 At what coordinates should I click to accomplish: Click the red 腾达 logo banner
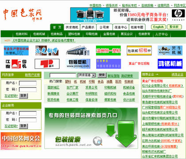coord(47,64)
